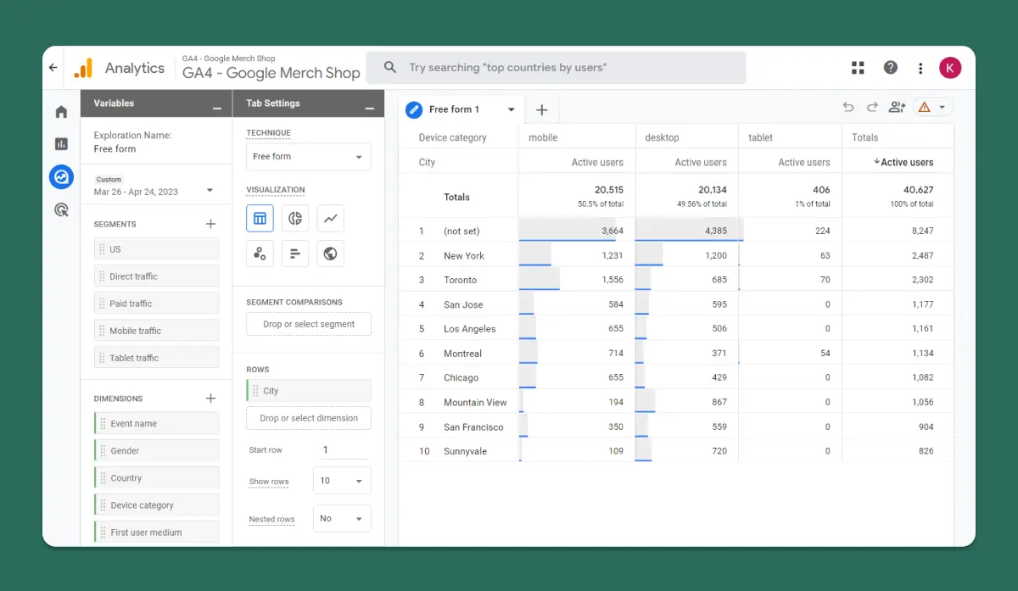Viewport: 1018px width, 591px height.
Task: Select the donut chart visualization icon
Action: click(295, 219)
